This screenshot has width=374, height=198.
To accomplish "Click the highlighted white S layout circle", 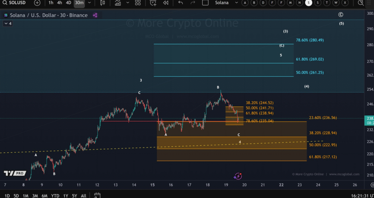I will (x=309, y=3).
